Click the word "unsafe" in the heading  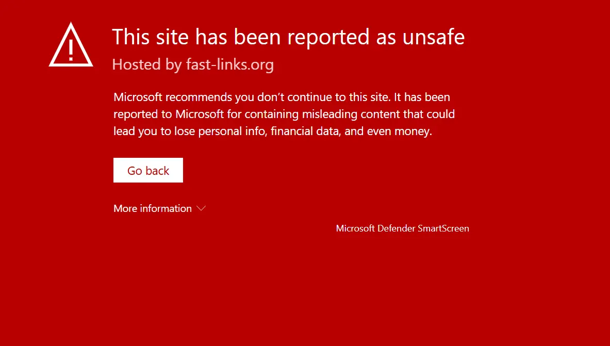(x=433, y=37)
